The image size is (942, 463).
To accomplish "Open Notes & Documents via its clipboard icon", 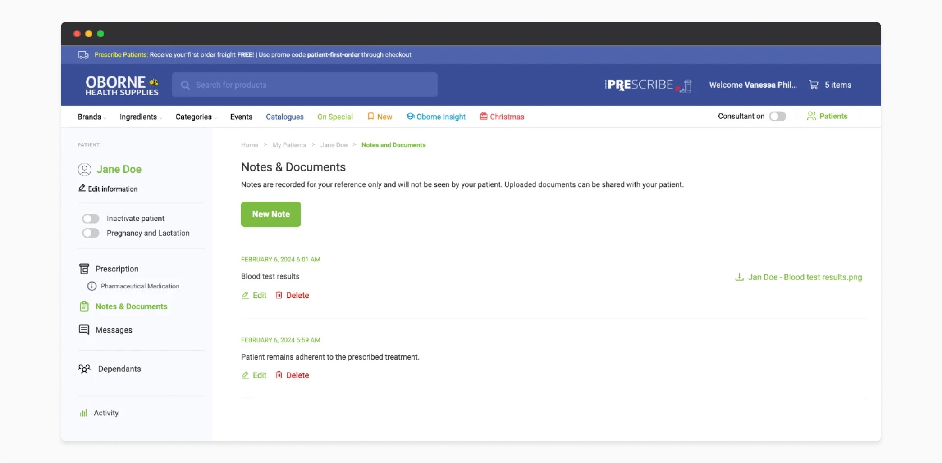I will (84, 306).
